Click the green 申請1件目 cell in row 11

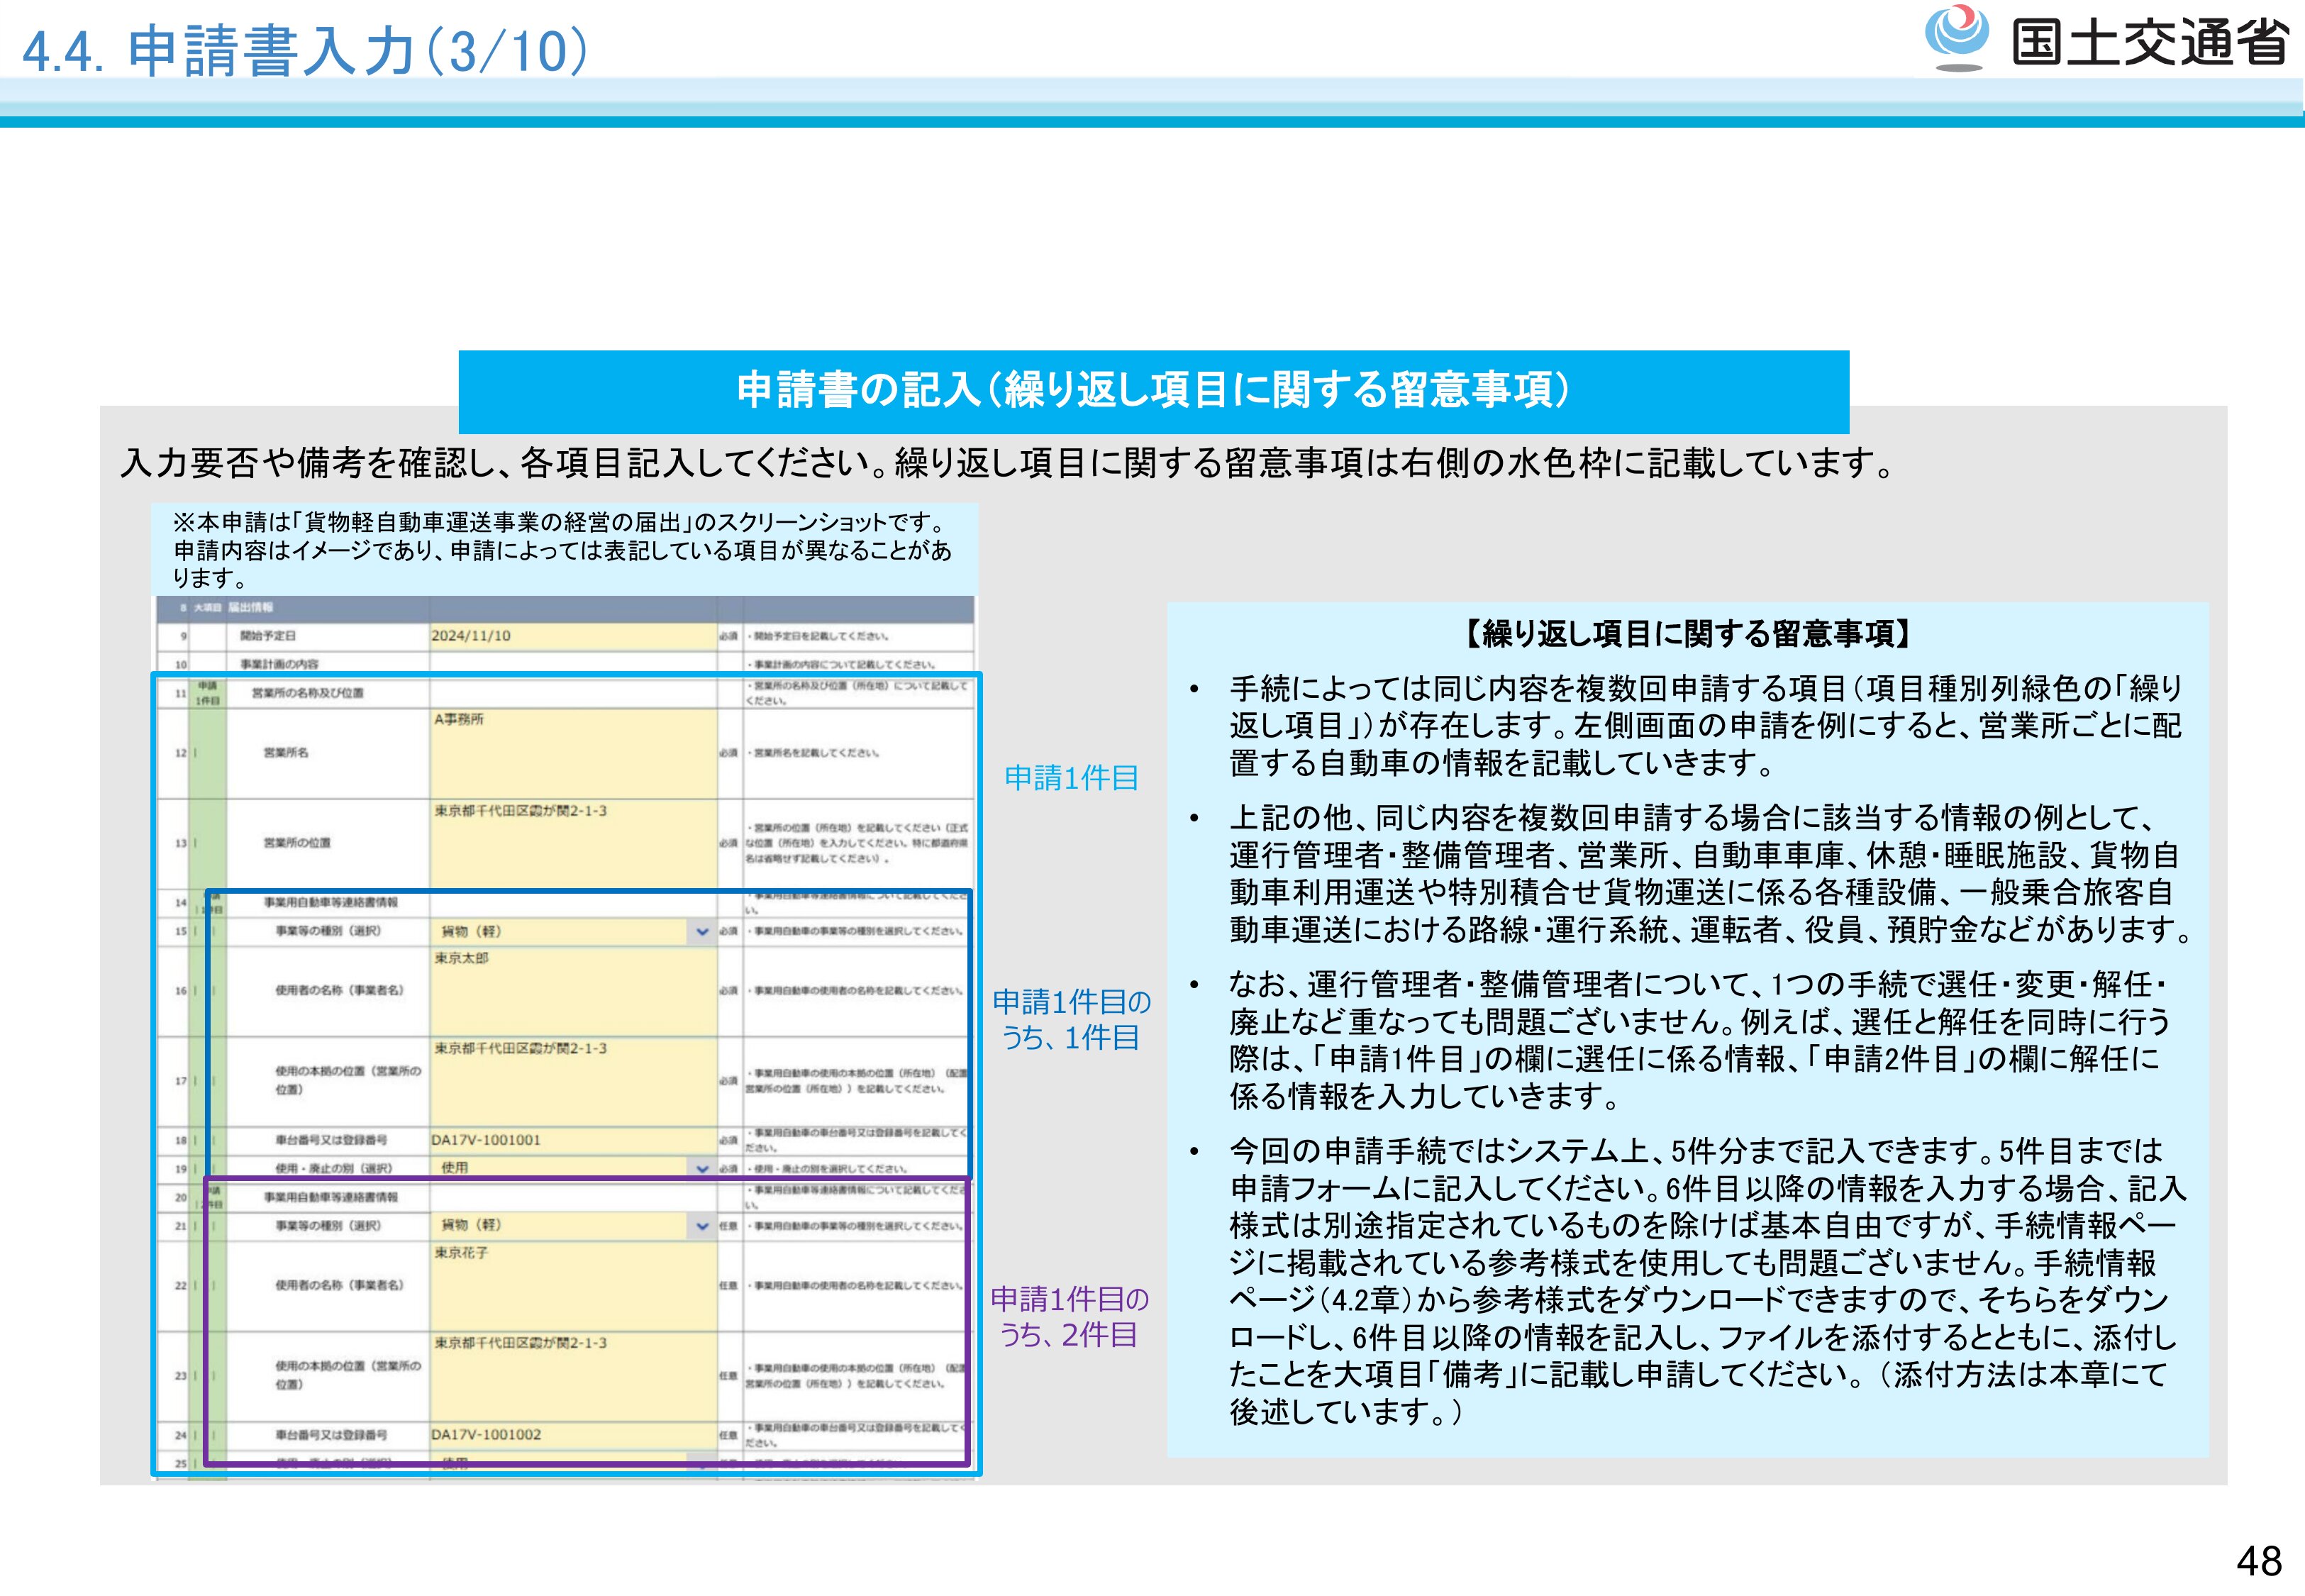[x=207, y=693]
